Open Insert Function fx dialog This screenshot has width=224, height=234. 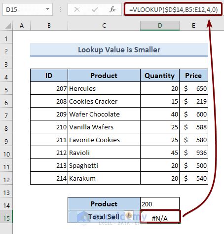pos(112,9)
